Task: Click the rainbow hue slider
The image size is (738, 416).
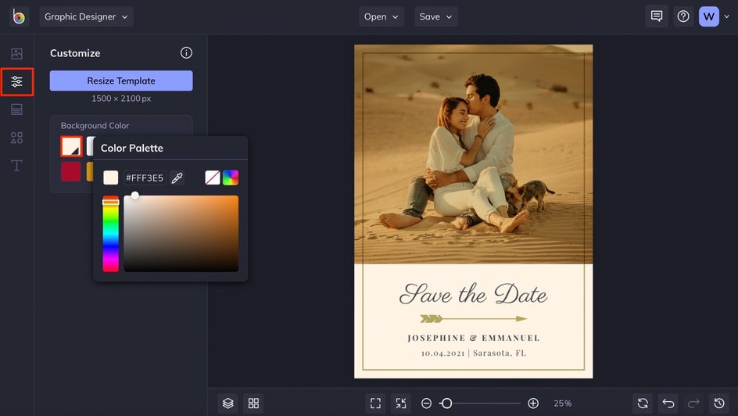Action: pos(111,235)
